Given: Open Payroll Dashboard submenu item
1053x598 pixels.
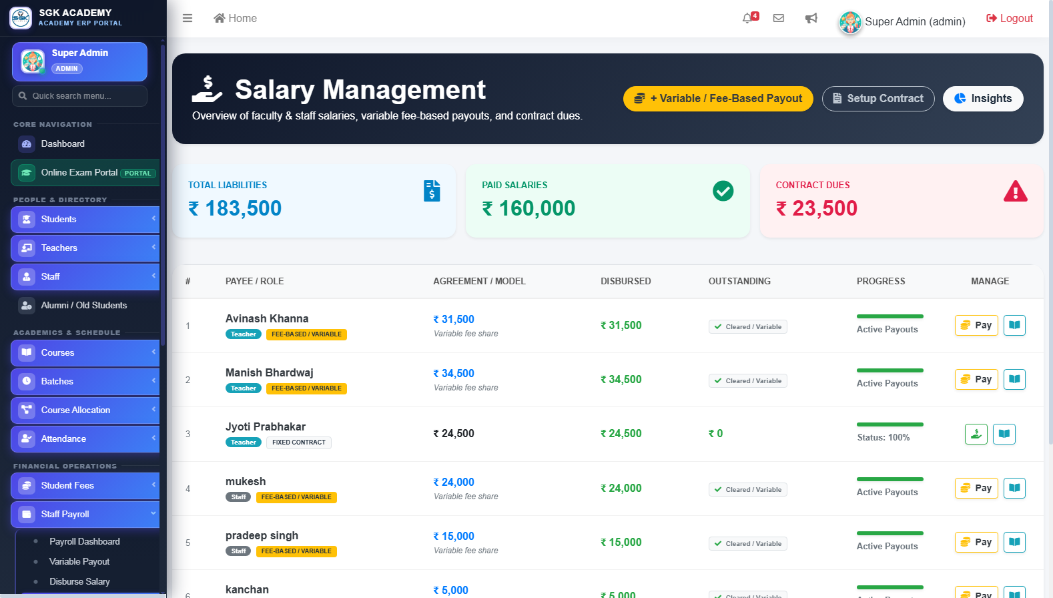Looking at the screenshot, I should (85, 541).
